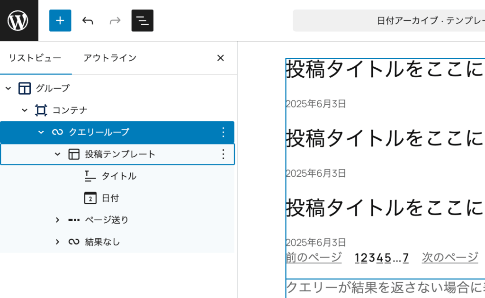This screenshot has height=298, width=485.
Task: Open options menu for 投稿テンプレート
Action: click(224, 154)
